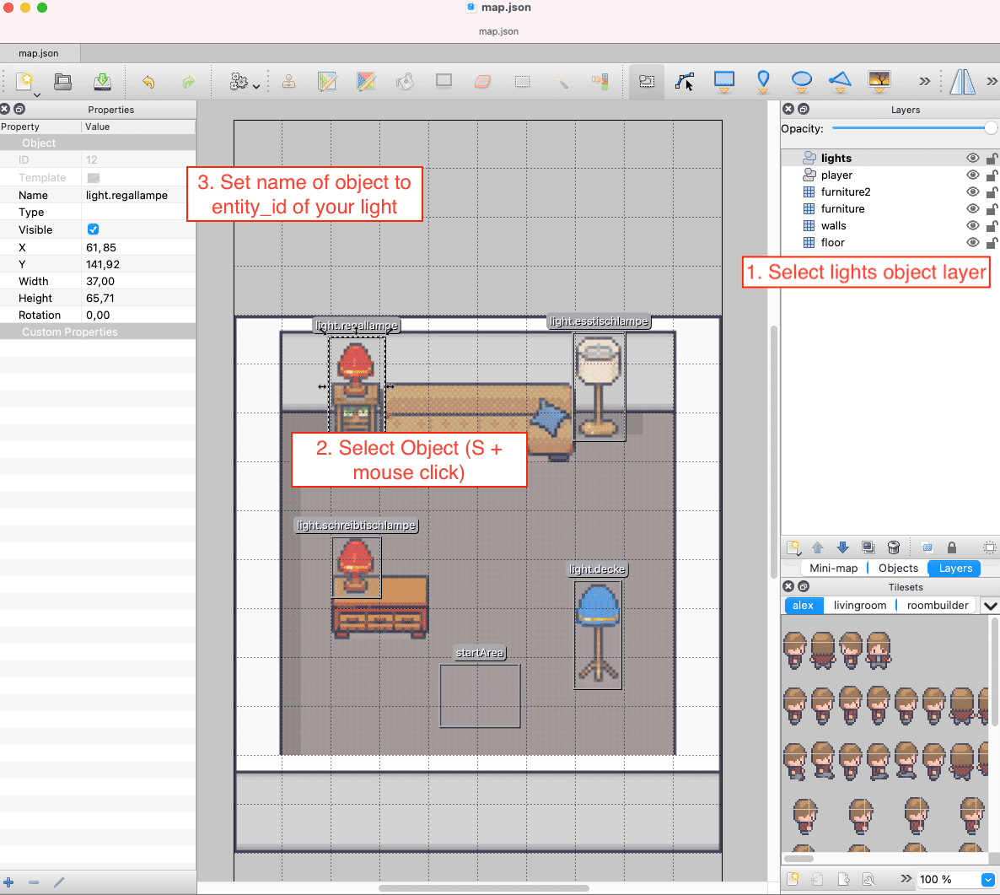Activate the Edit Polygons tool

coord(685,82)
